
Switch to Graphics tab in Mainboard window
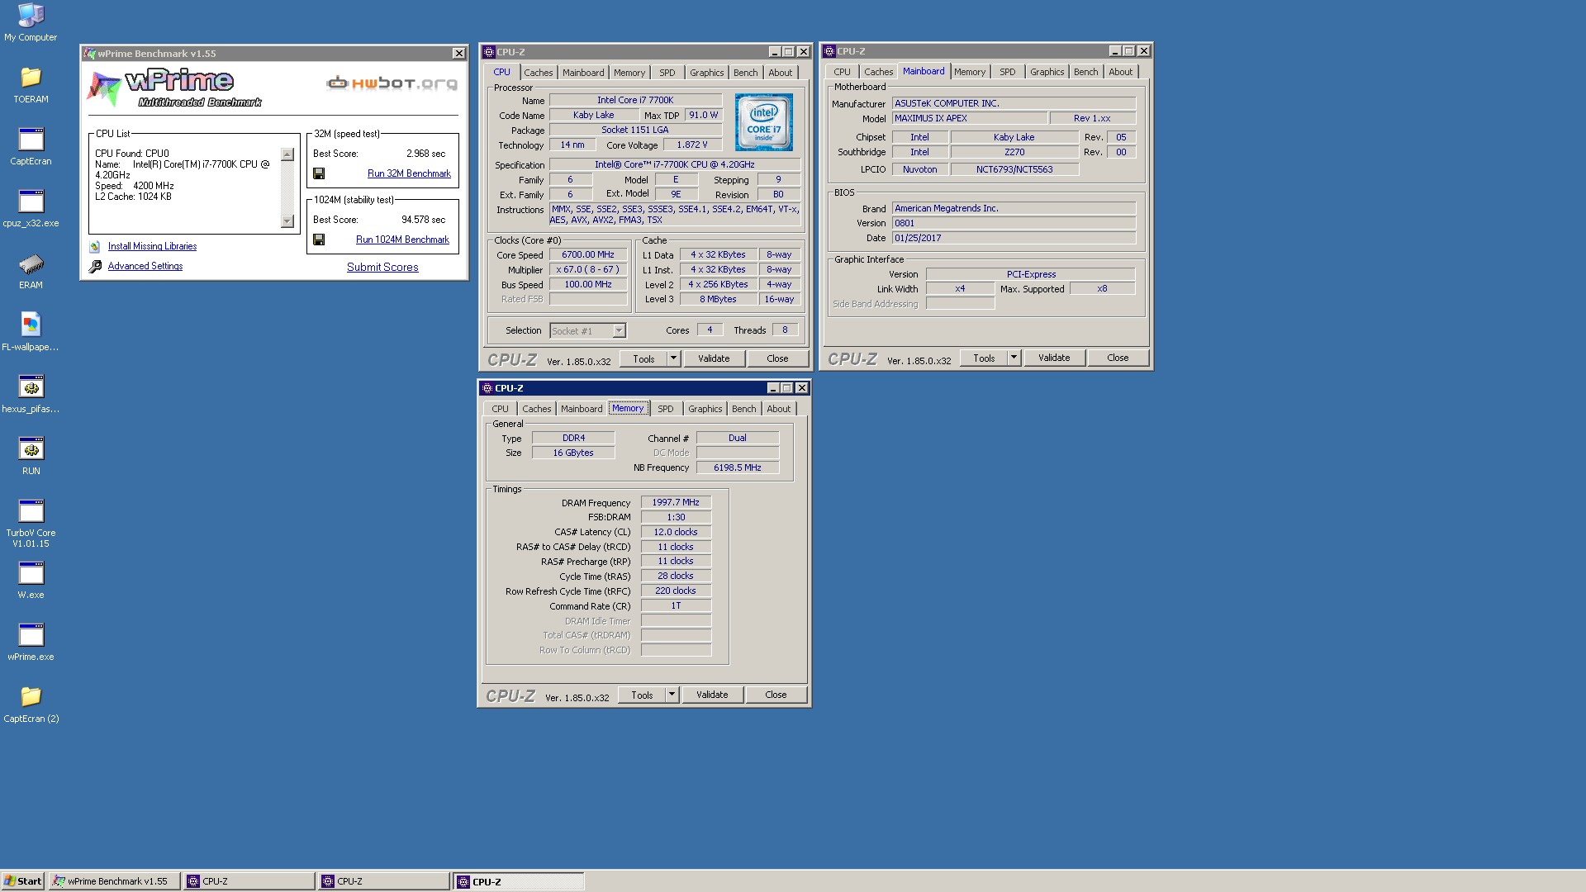(x=1047, y=72)
